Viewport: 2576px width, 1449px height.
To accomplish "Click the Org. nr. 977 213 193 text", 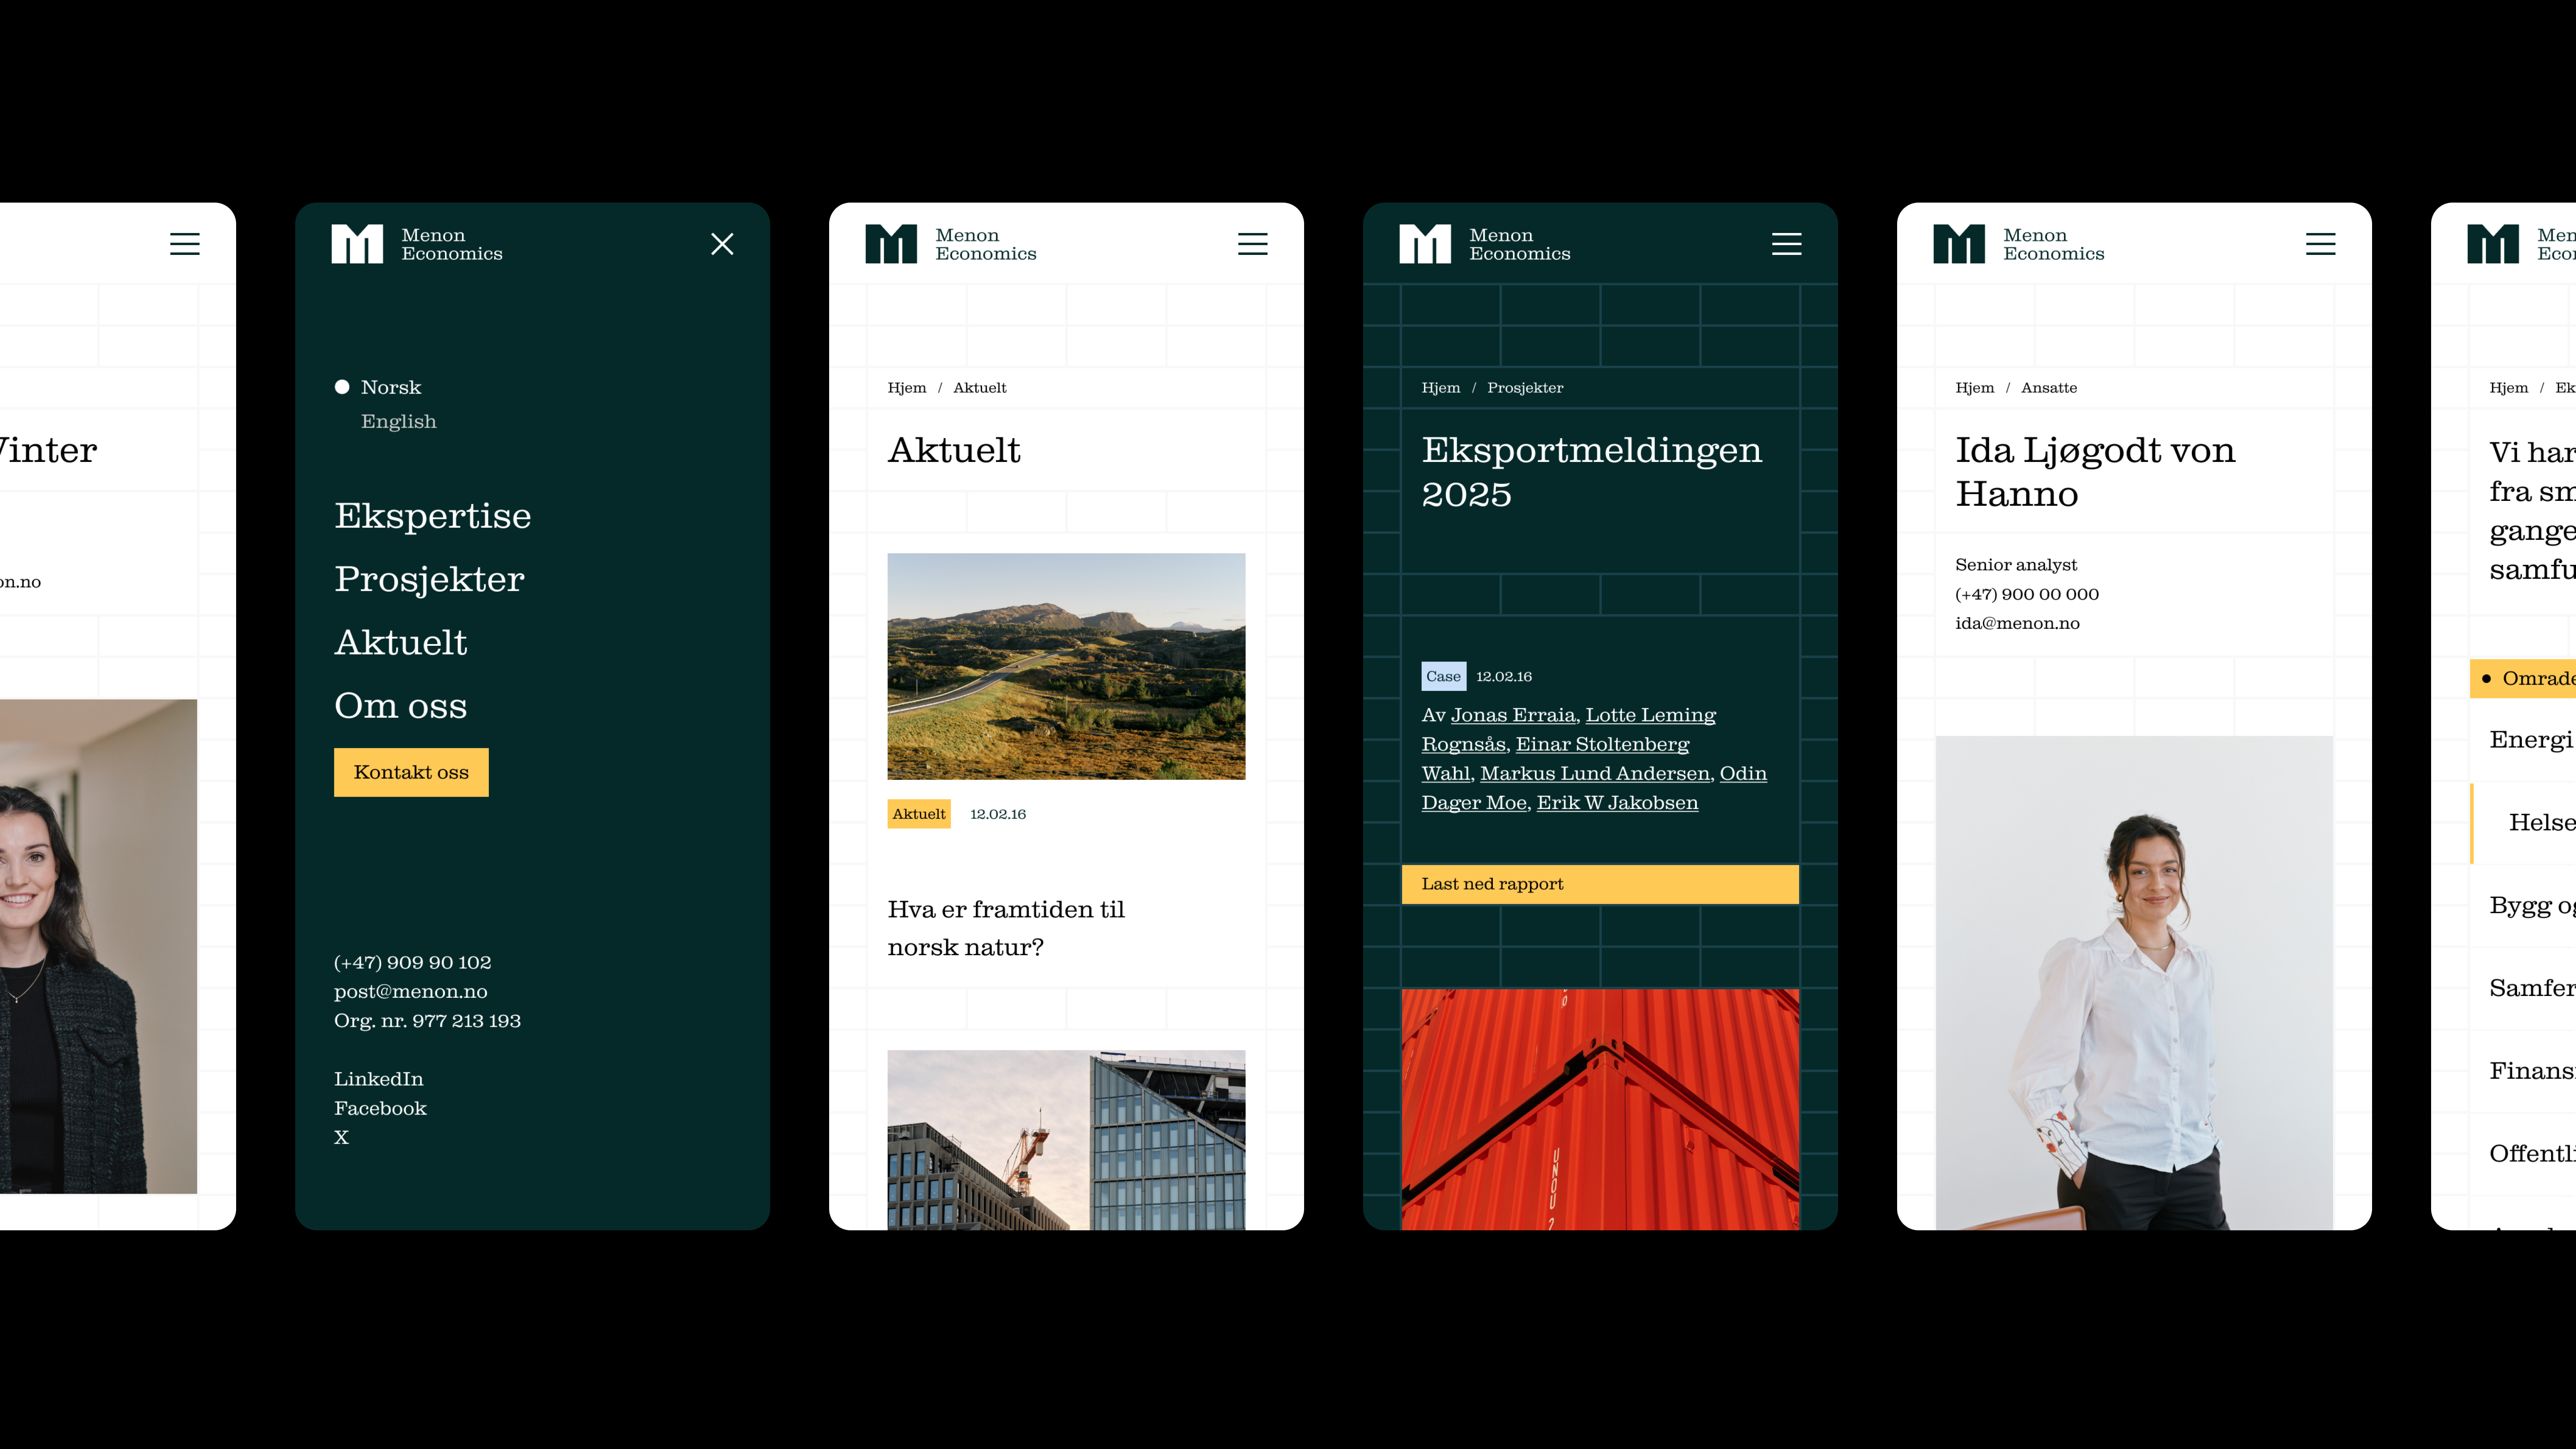I will (x=427, y=1021).
